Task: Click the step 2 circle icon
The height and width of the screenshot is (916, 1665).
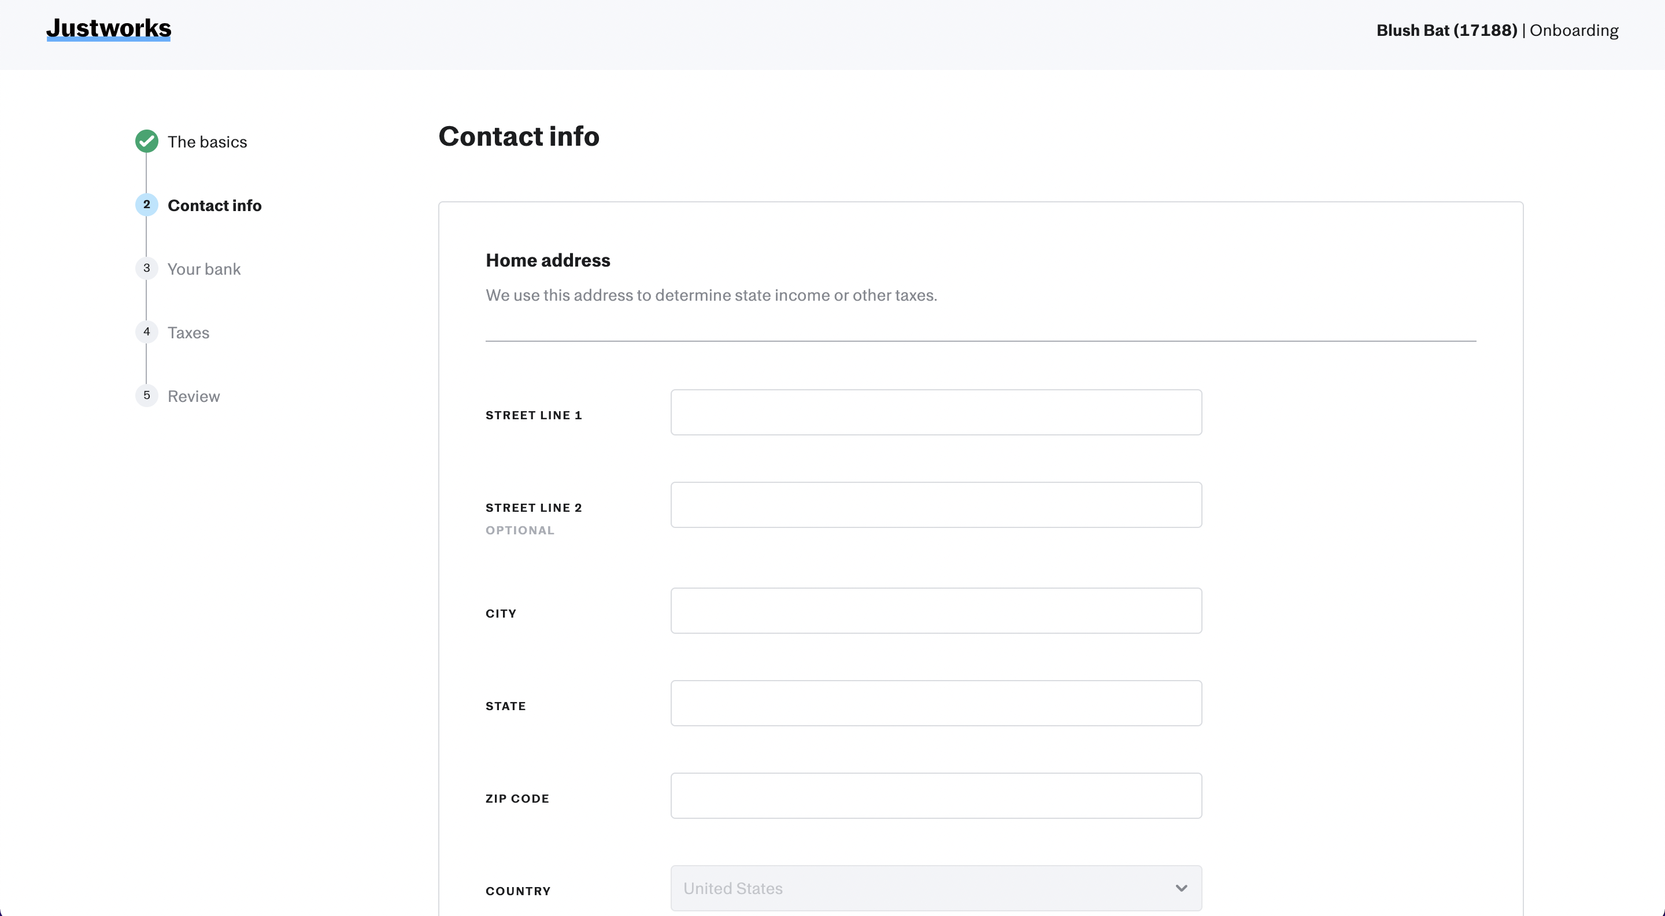Action: pyautogui.click(x=147, y=204)
